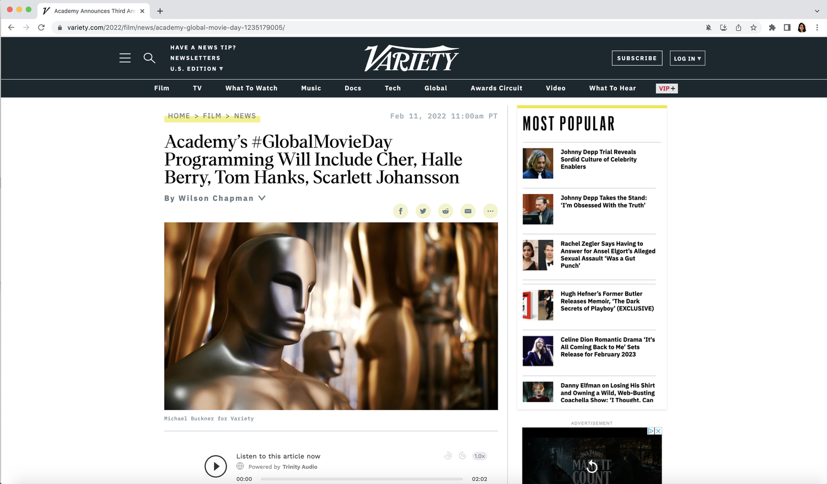The height and width of the screenshot is (484, 827).
Task: Click the install/download page icon
Action: [x=723, y=28]
